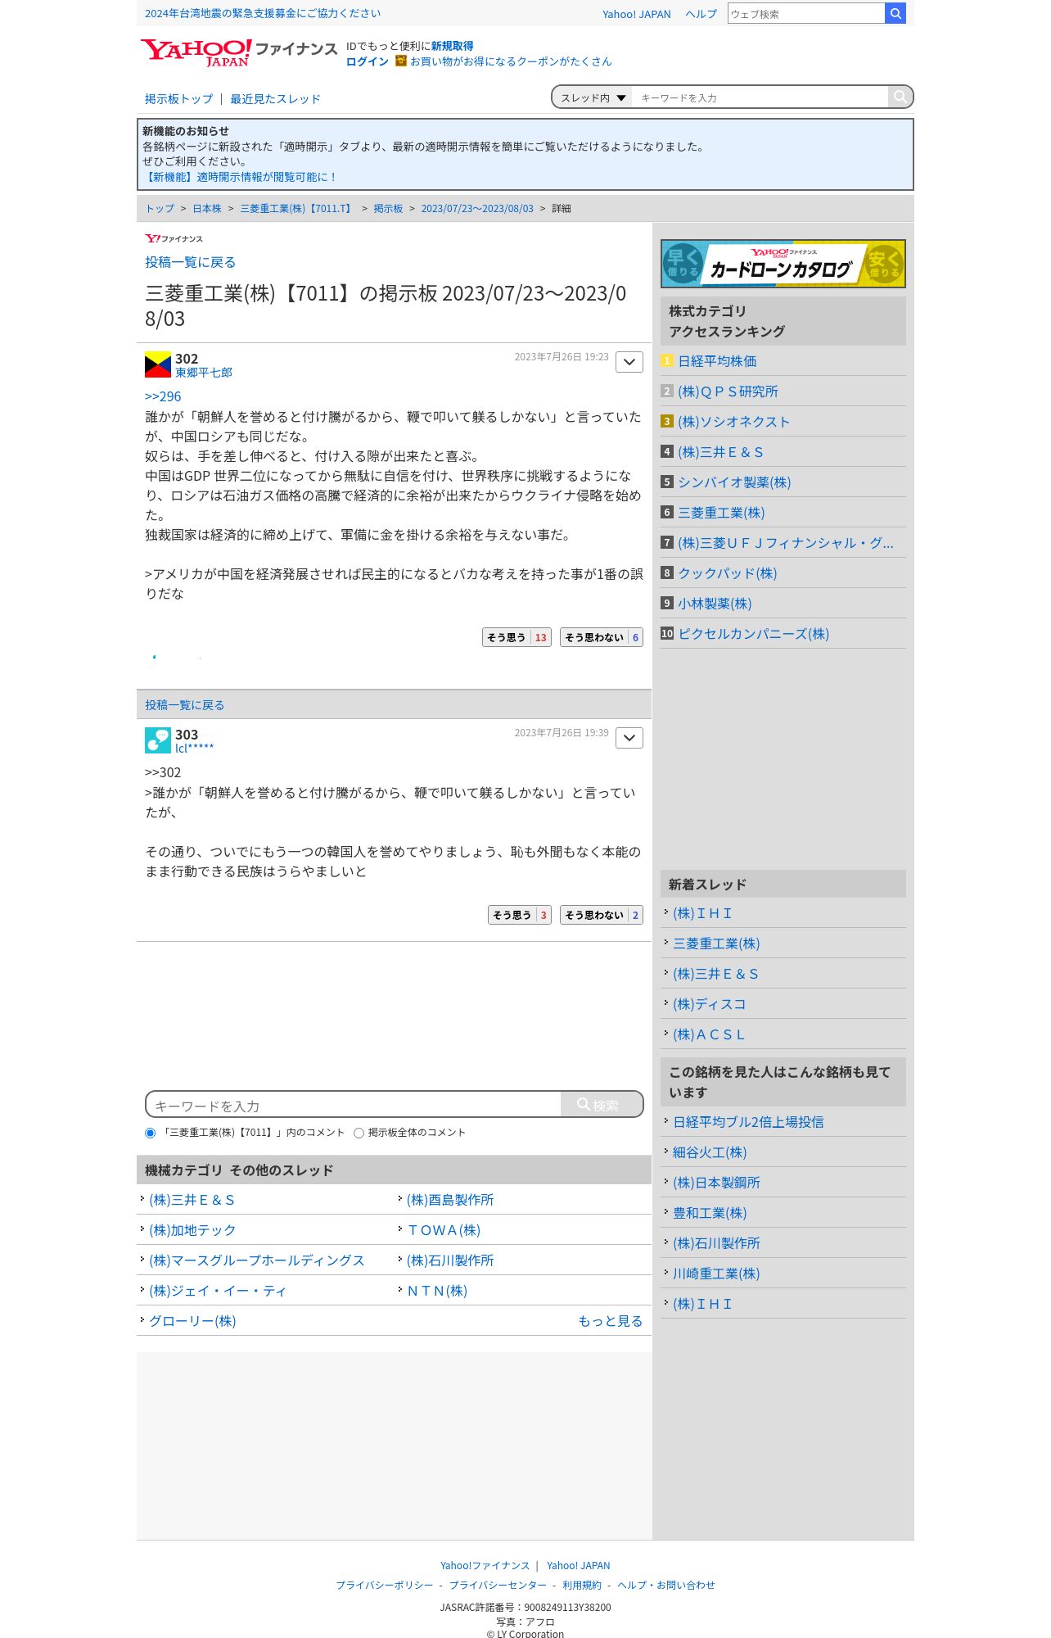Image resolution: width=1051 pixels, height=1638 pixels.
Task: Select the 「三菱重工業(株)【7011】」内のコメント radio
Action: [x=150, y=1133]
